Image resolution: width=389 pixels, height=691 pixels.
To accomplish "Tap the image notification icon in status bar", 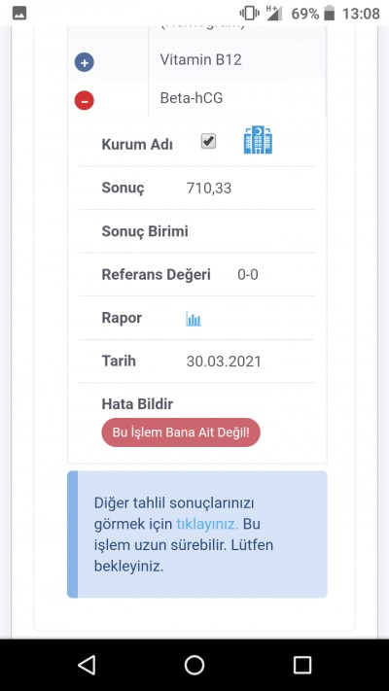I will click(19, 14).
